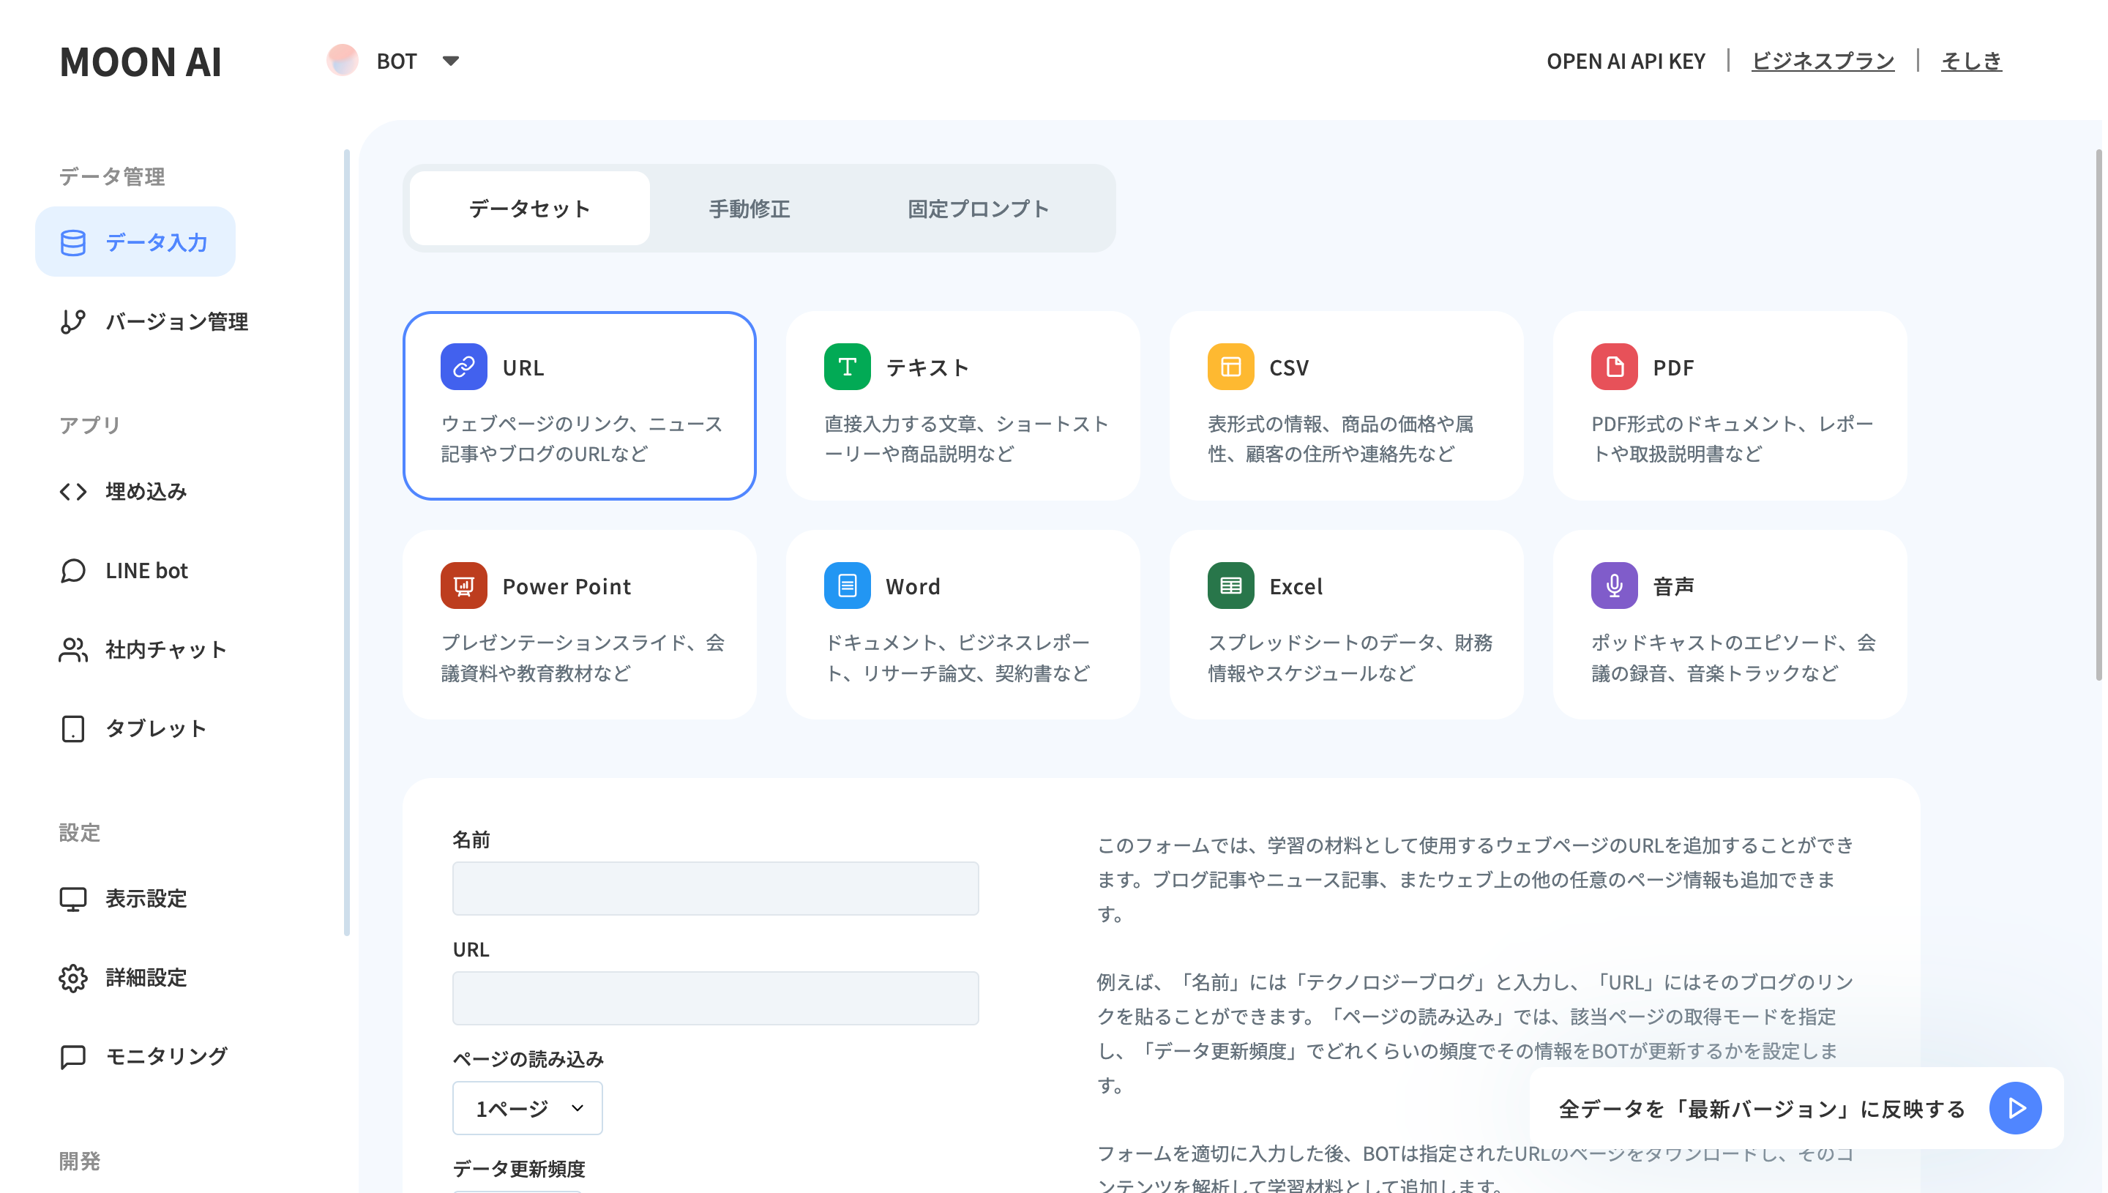Viewport: 2108px width, 1193px height.
Task: Open the ビジネスプラン link
Action: click(x=1822, y=61)
